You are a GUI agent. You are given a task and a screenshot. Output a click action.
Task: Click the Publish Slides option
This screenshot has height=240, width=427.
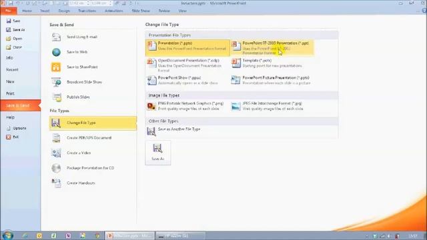click(x=93, y=97)
